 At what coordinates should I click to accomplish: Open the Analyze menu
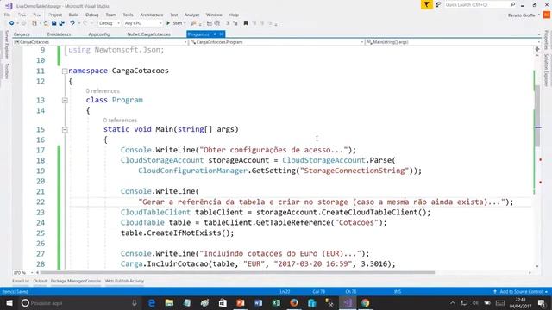coord(191,15)
